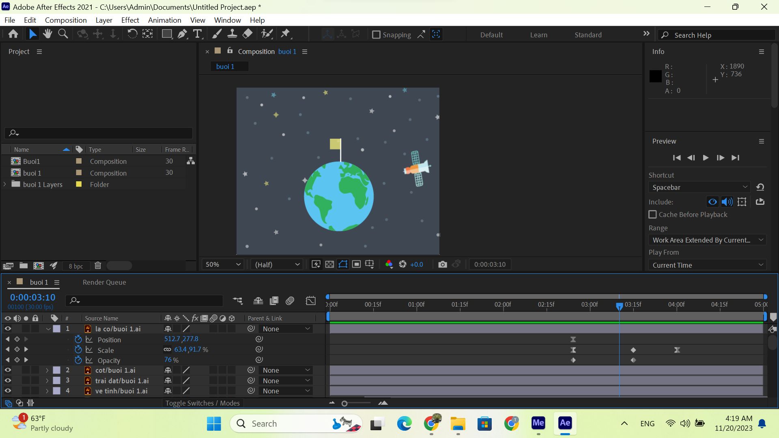Select the Rectangle shape tool

point(166,34)
